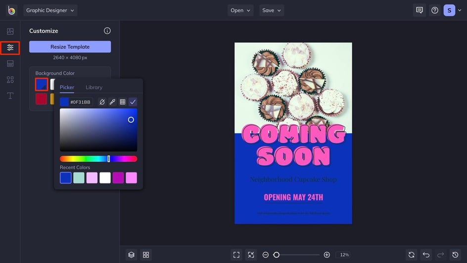Select the eyedropper tool

112,102
